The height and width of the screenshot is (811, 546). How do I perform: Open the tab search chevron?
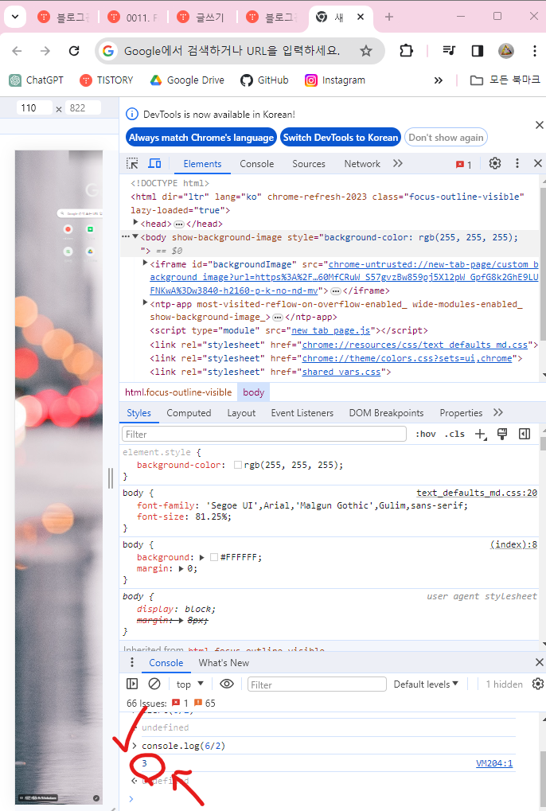click(15, 17)
